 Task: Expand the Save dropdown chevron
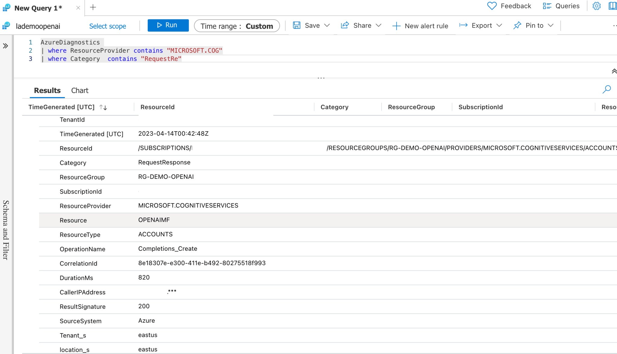pyautogui.click(x=327, y=25)
